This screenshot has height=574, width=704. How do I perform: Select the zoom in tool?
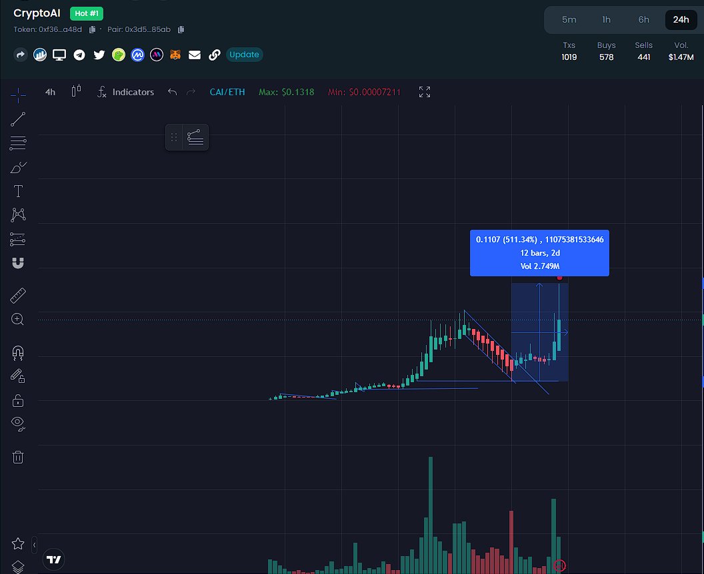point(17,319)
